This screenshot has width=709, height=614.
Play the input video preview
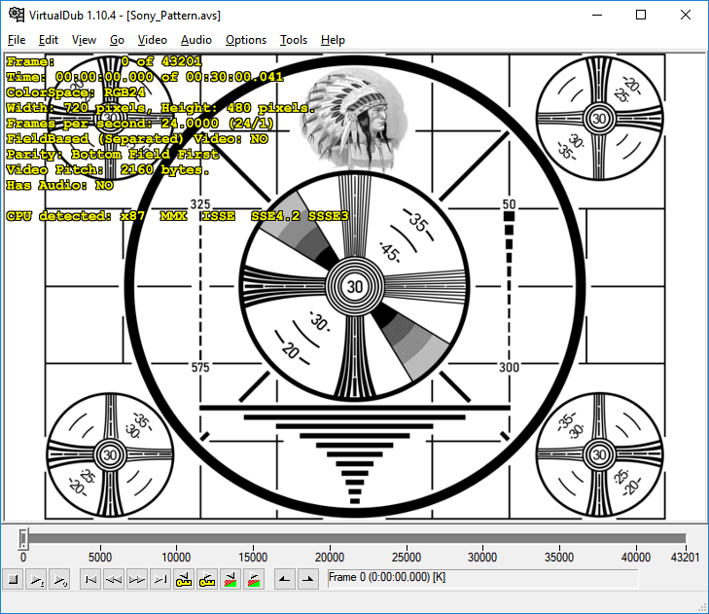tap(36, 579)
